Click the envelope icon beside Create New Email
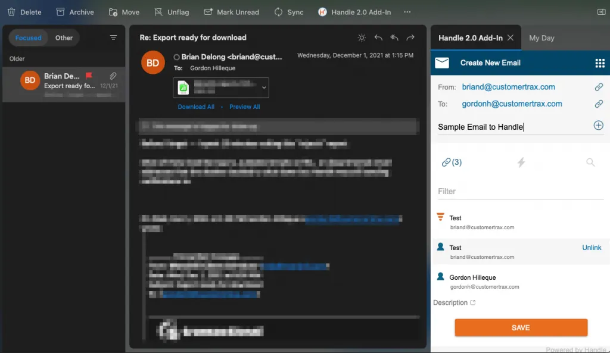Viewport: 610px width, 353px height. click(442, 63)
